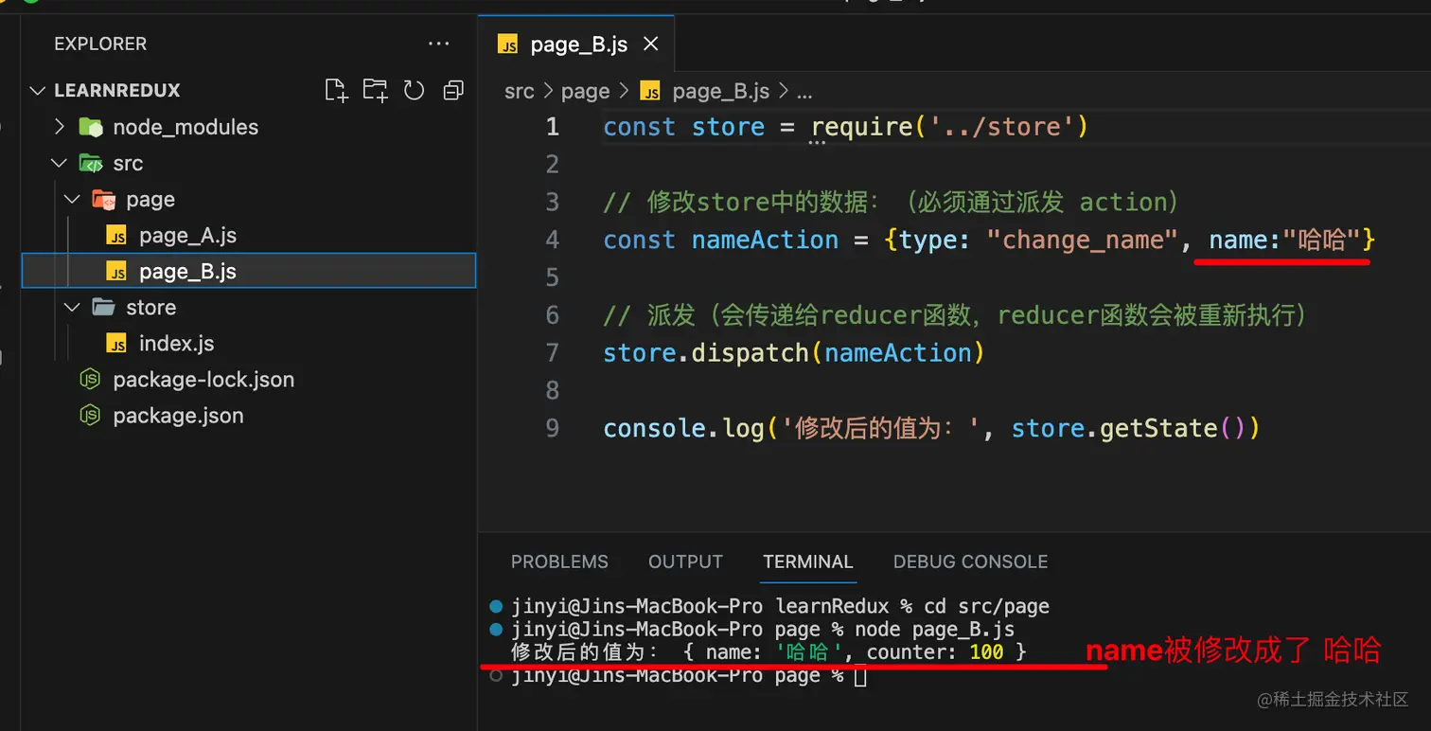Click the JS icon beside page_A.js
The width and height of the screenshot is (1431, 731).
coord(116,236)
